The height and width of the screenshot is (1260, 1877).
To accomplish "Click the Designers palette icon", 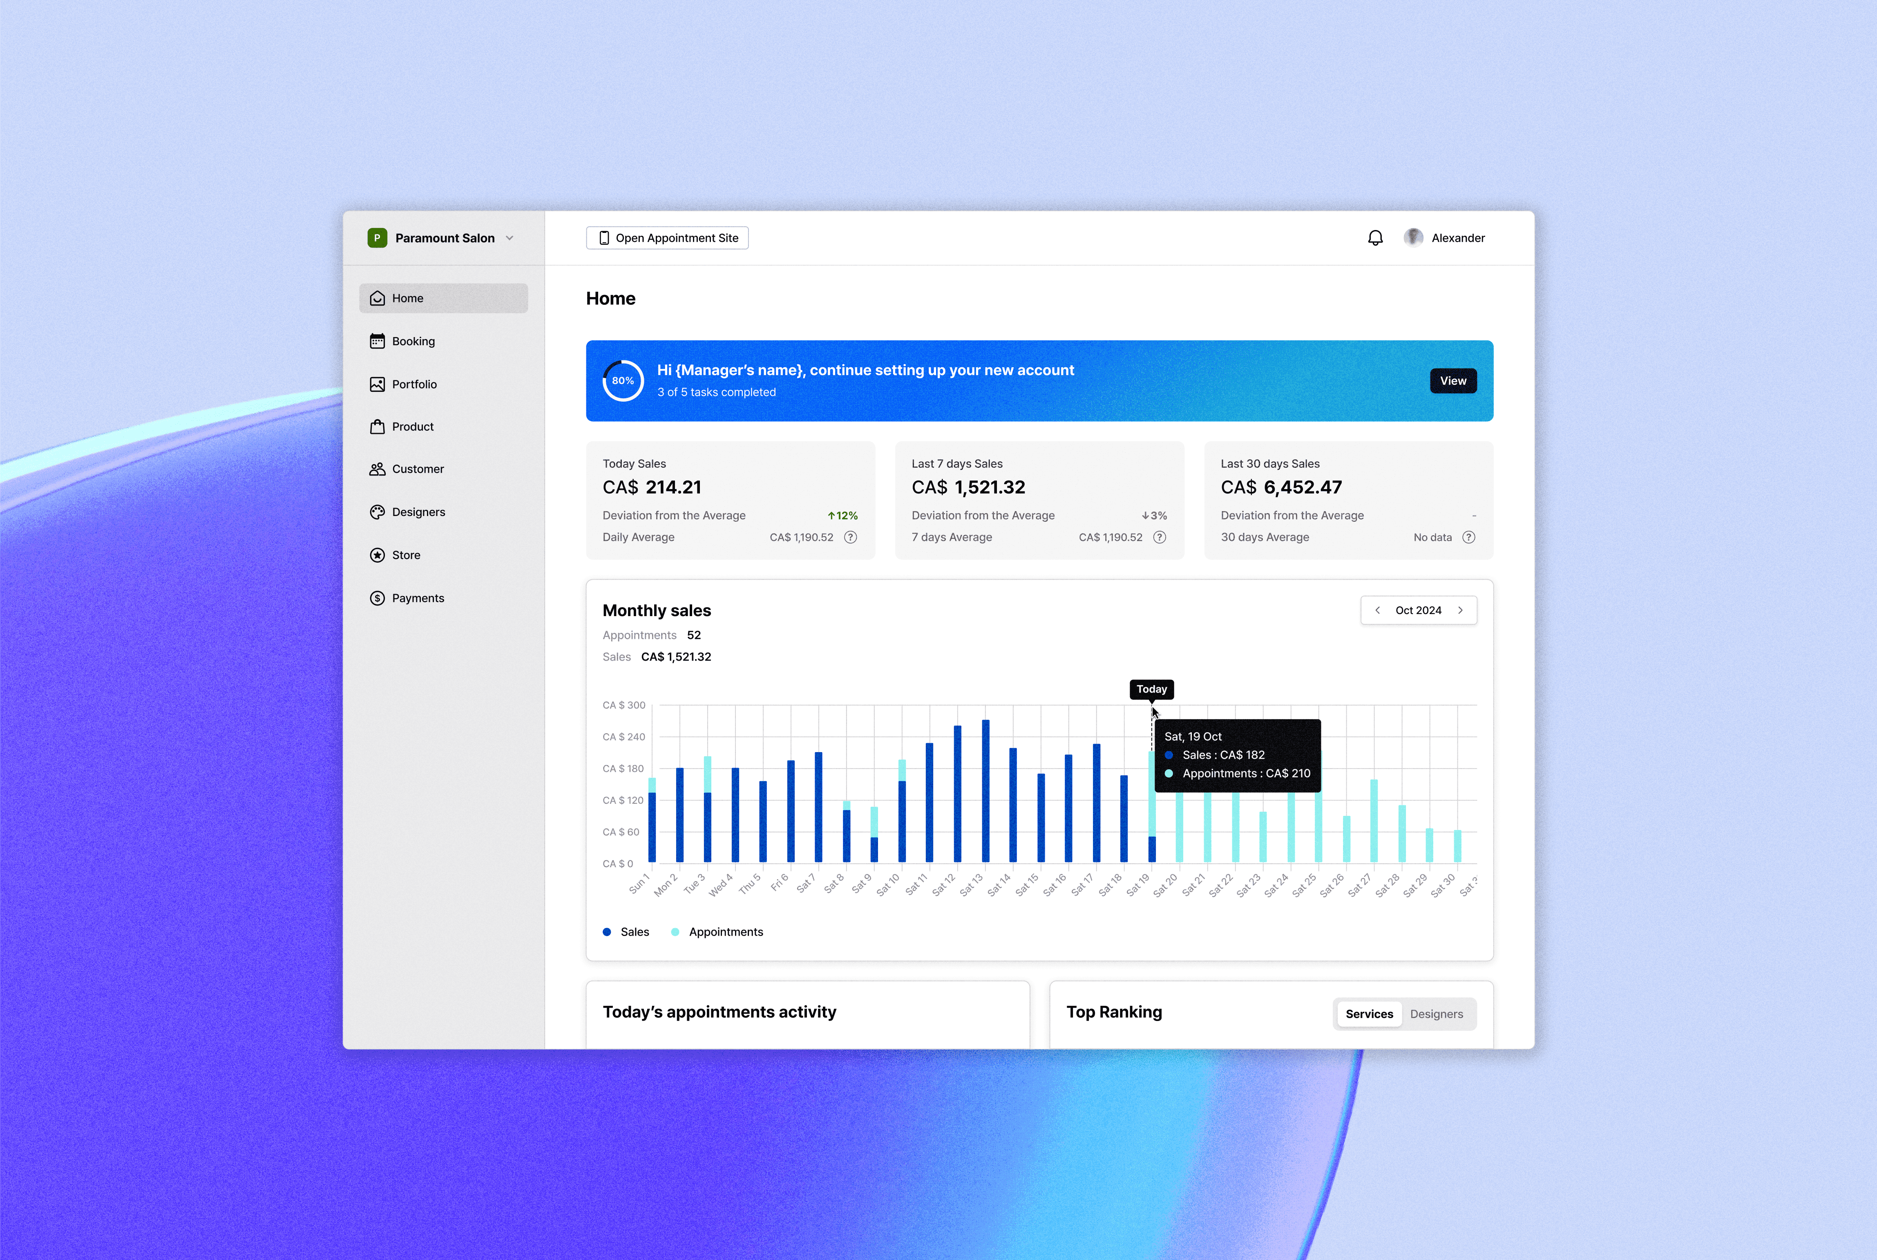I will click(x=377, y=512).
